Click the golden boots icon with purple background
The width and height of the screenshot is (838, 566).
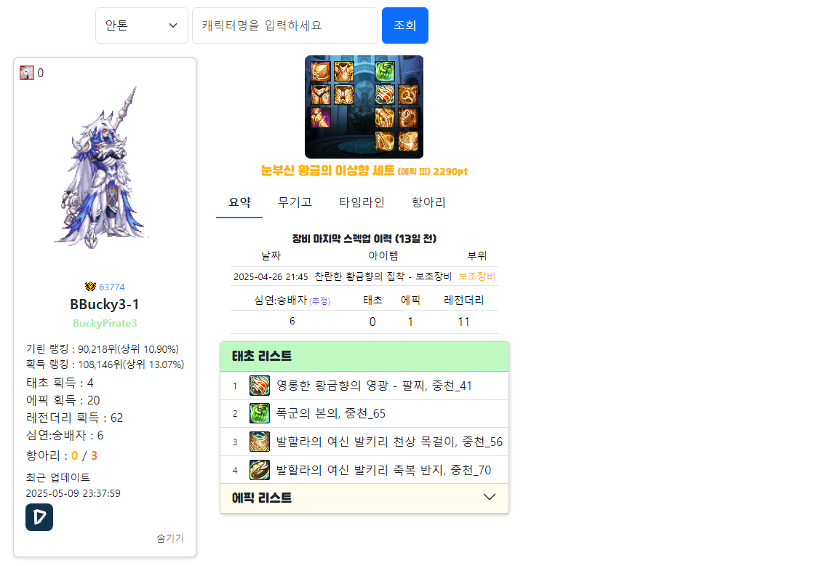point(321,118)
